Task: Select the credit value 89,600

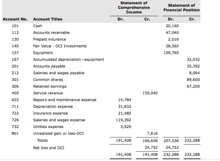Action: (193, 80)
